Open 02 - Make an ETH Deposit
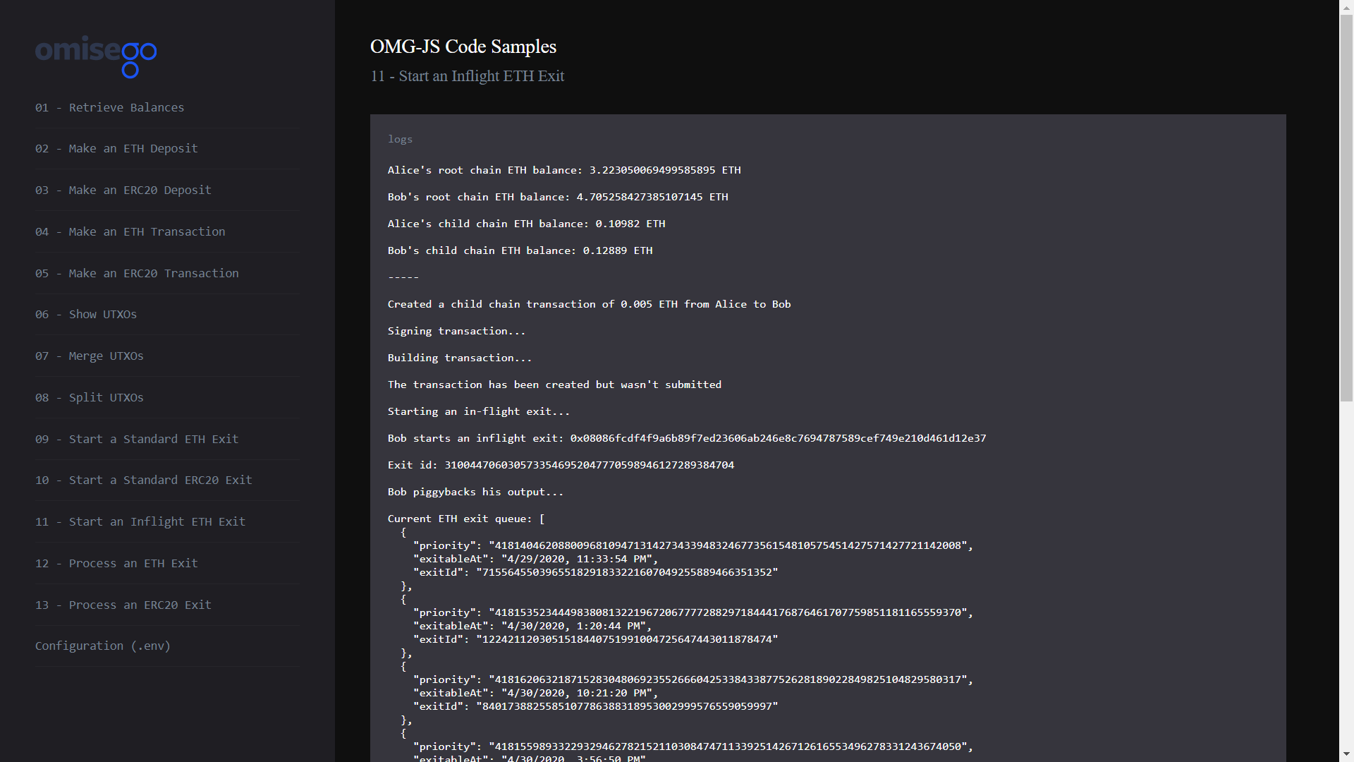Screen dimensions: 1354x762 pos(116,148)
